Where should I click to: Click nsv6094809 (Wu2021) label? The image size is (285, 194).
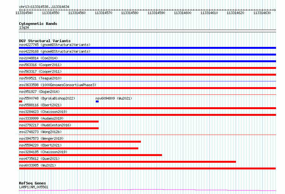(x=114, y=98)
